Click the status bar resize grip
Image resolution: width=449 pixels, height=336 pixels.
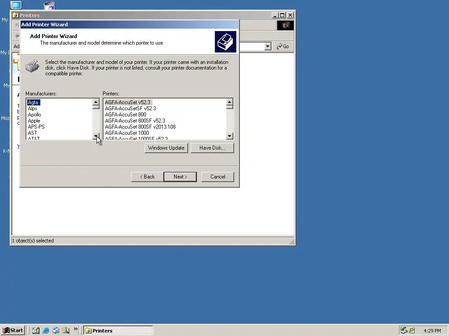click(292, 241)
